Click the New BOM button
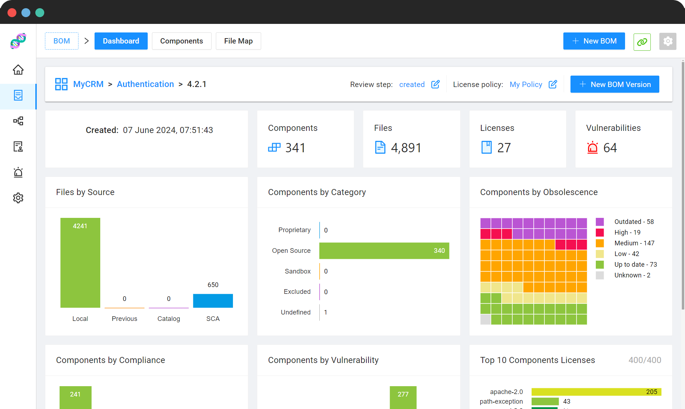 594,41
